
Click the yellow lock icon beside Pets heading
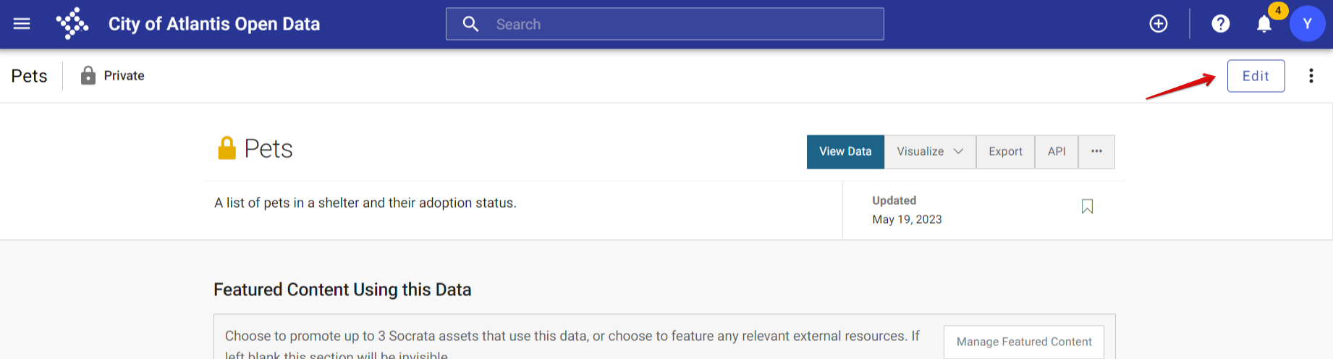[227, 148]
